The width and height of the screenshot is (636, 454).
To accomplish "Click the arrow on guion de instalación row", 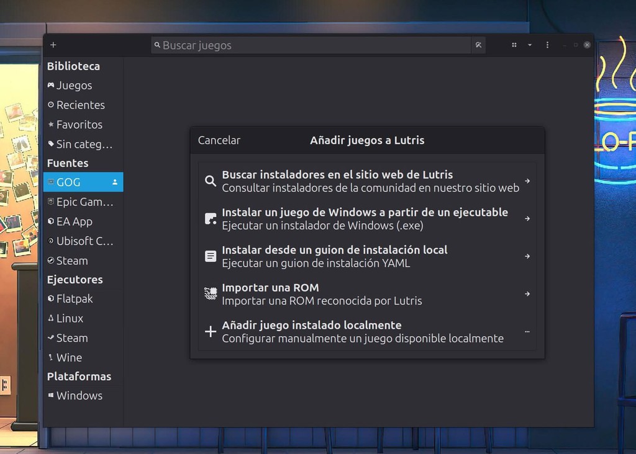I will coord(527,256).
